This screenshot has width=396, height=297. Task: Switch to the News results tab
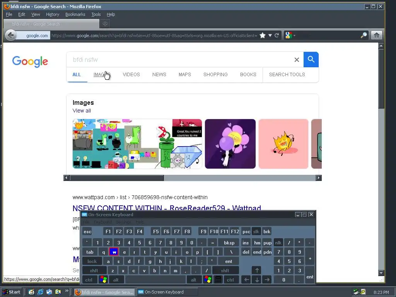pyautogui.click(x=159, y=75)
